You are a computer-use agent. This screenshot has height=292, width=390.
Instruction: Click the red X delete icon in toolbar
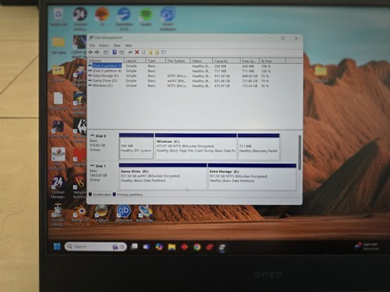pos(136,52)
